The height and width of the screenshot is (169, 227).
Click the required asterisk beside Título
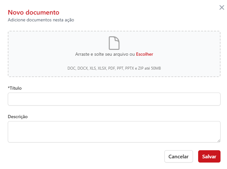point(8,88)
